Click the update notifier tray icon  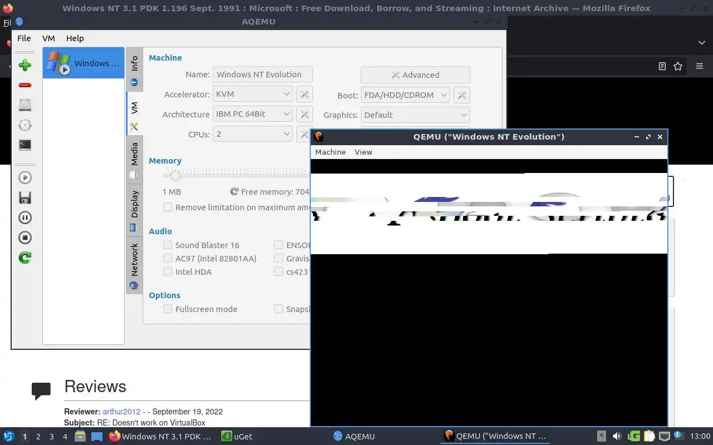tap(678, 436)
